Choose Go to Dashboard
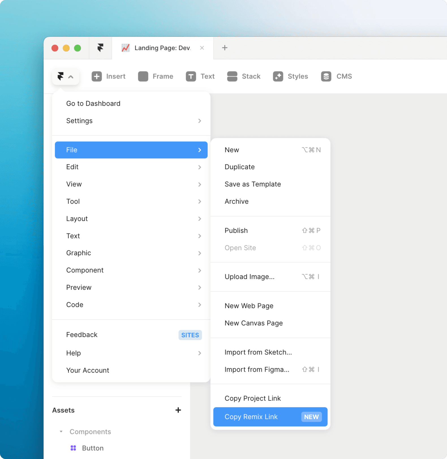The image size is (447, 459). coord(131,104)
